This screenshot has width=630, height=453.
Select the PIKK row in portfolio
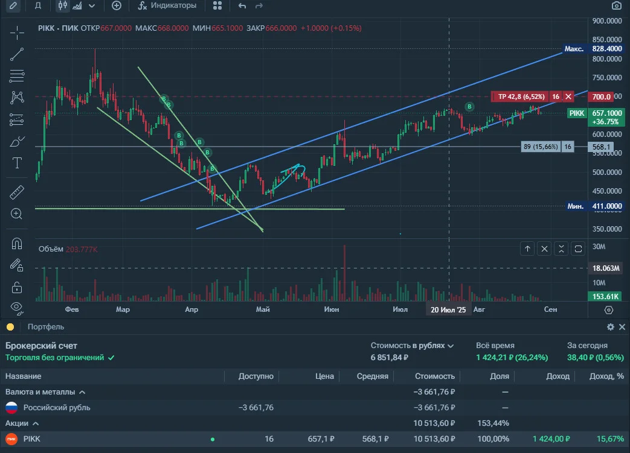point(315,439)
